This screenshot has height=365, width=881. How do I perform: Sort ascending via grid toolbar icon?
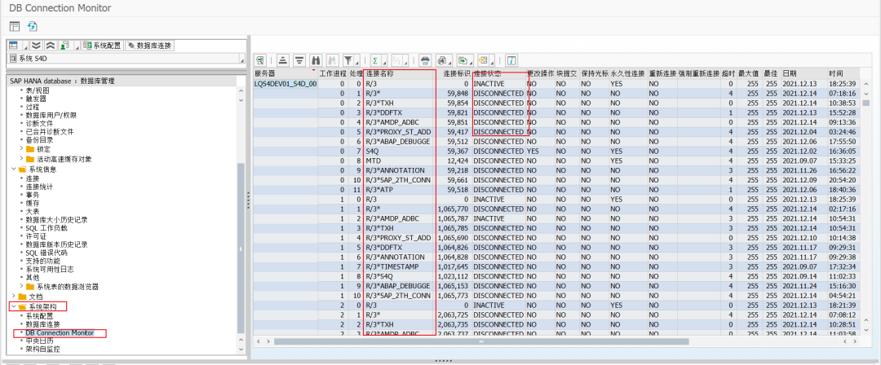pyautogui.click(x=282, y=60)
